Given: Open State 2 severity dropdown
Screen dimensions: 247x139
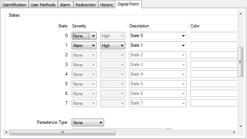Looking at the screenshot, I should click(x=84, y=55).
